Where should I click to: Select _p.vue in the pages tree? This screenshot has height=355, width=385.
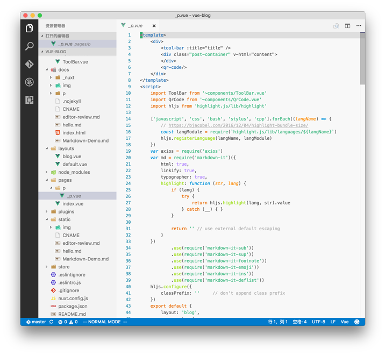click(77, 196)
